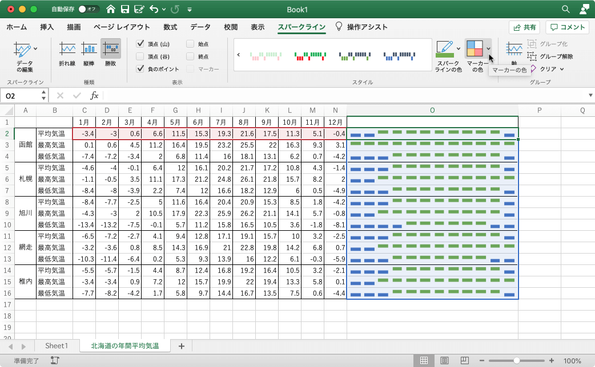
Task: Open the Formulas (数式) tab
Action: click(170, 27)
